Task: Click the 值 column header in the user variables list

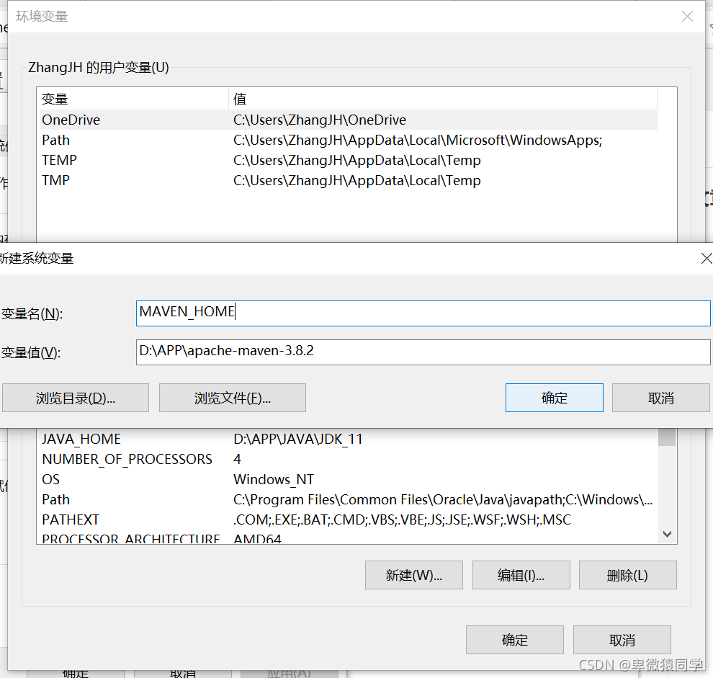Action: [443, 99]
